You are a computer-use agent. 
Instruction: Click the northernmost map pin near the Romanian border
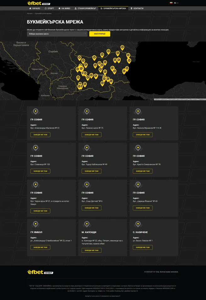pos(122,47)
